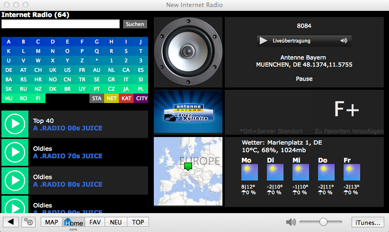389x232 pixels.
Task: Click Donnerstag (Do) weather forecast icon
Action: (x=326, y=172)
